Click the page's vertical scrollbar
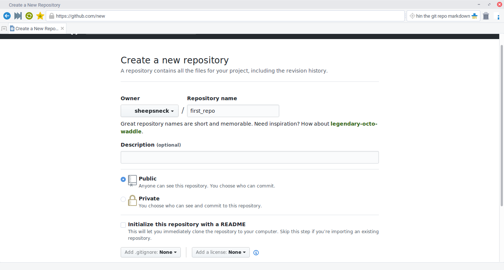Image resolution: width=504 pixels, height=270 pixels. pos(501,125)
